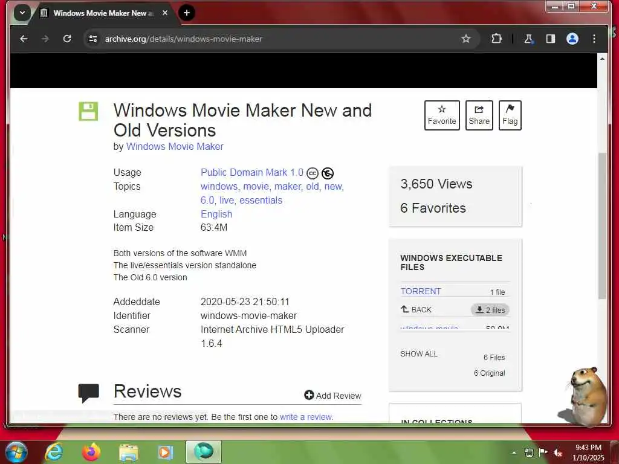The image size is (619, 464).
Task: Click the Favorite star button
Action: click(x=442, y=115)
